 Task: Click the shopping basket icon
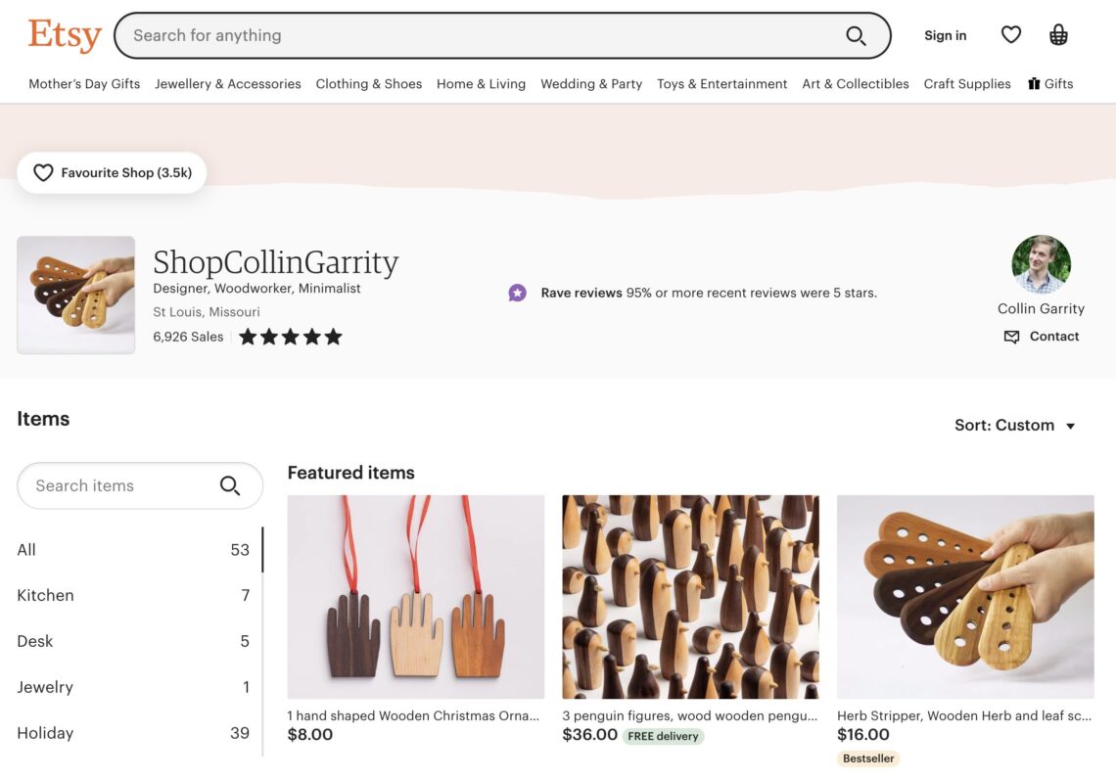point(1058,34)
